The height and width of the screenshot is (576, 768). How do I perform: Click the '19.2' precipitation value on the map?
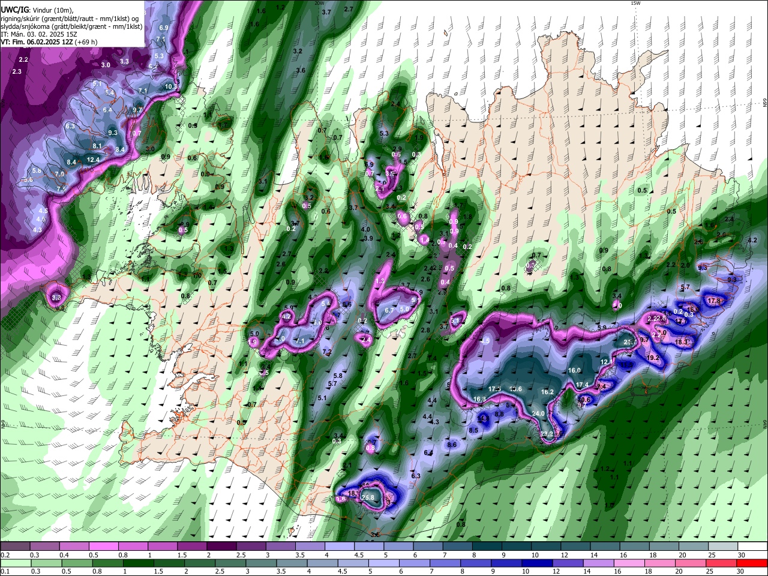(x=653, y=358)
